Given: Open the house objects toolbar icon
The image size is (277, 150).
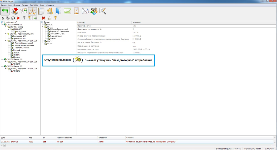Looking at the screenshot, I should (15, 11).
